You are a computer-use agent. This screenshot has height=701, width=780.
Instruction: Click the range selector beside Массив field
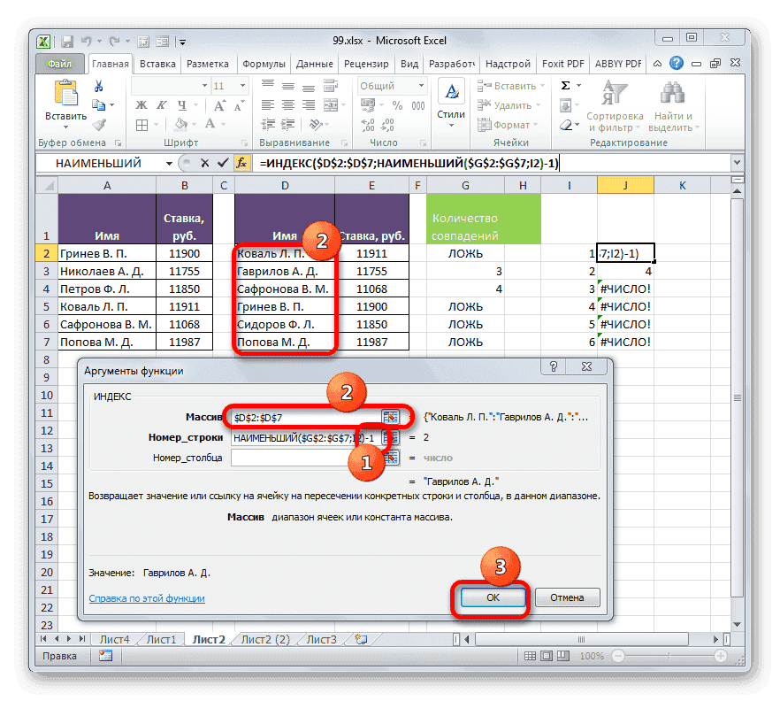390,416
